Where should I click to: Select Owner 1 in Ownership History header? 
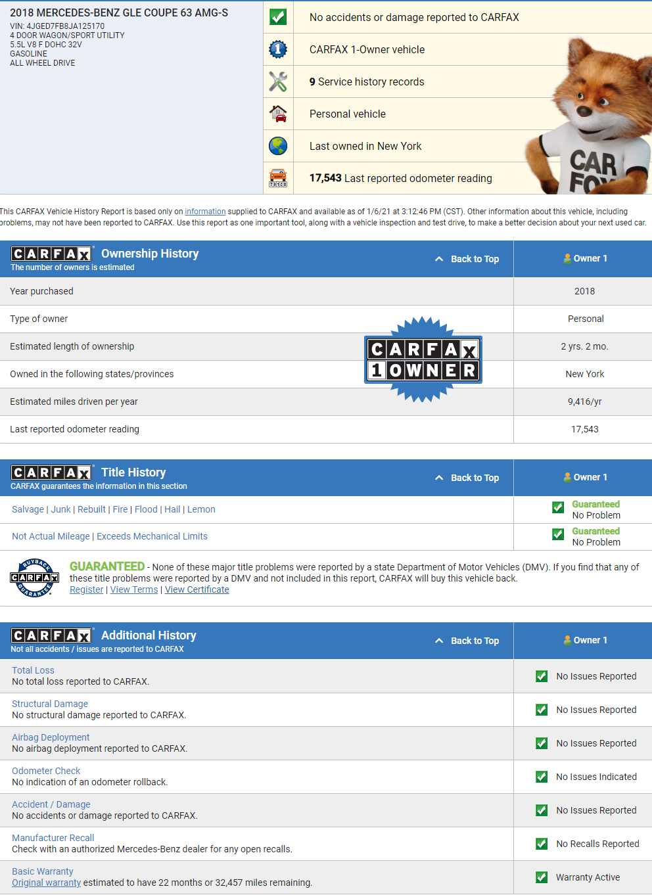point(585,258)
